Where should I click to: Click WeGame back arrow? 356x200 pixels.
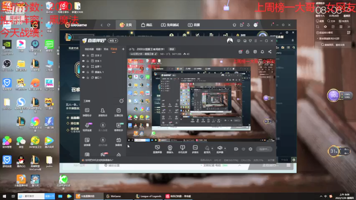pos(101,25)
